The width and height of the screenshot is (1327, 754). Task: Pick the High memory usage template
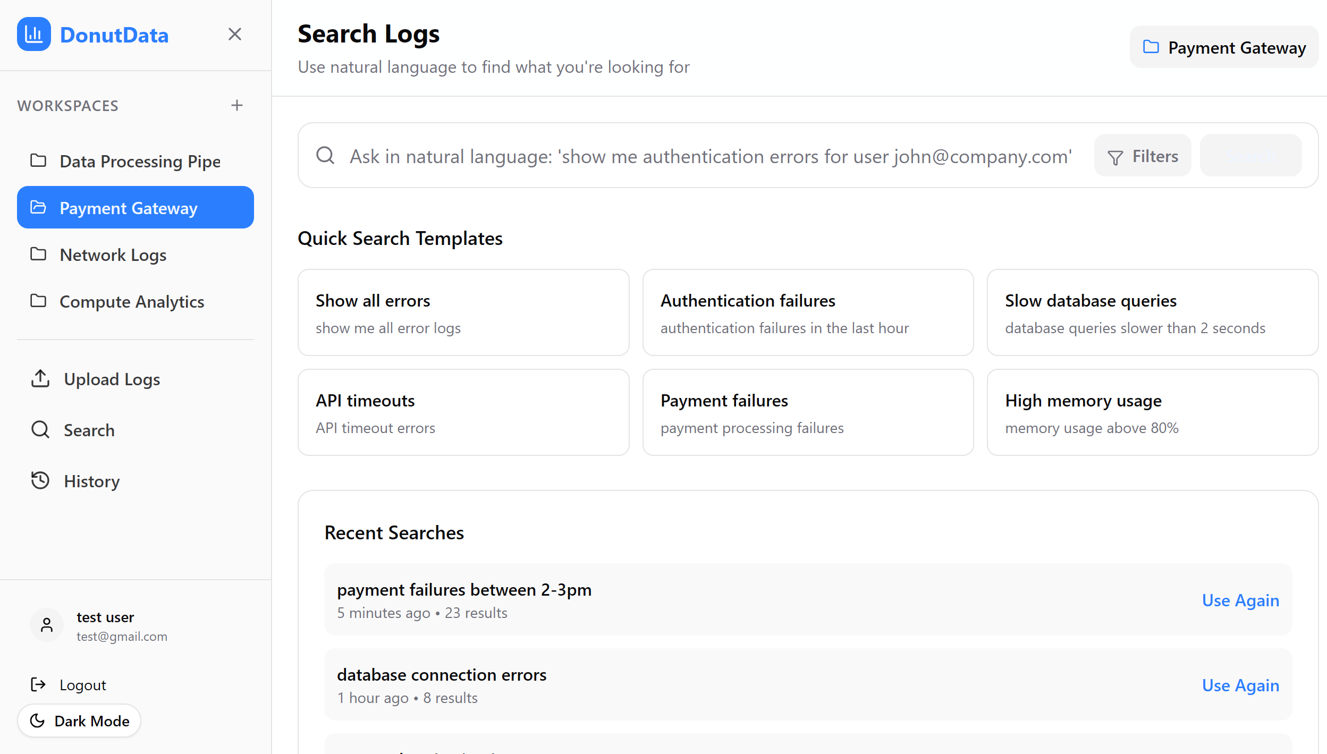pyautogui.click(x=1152, y=412)
